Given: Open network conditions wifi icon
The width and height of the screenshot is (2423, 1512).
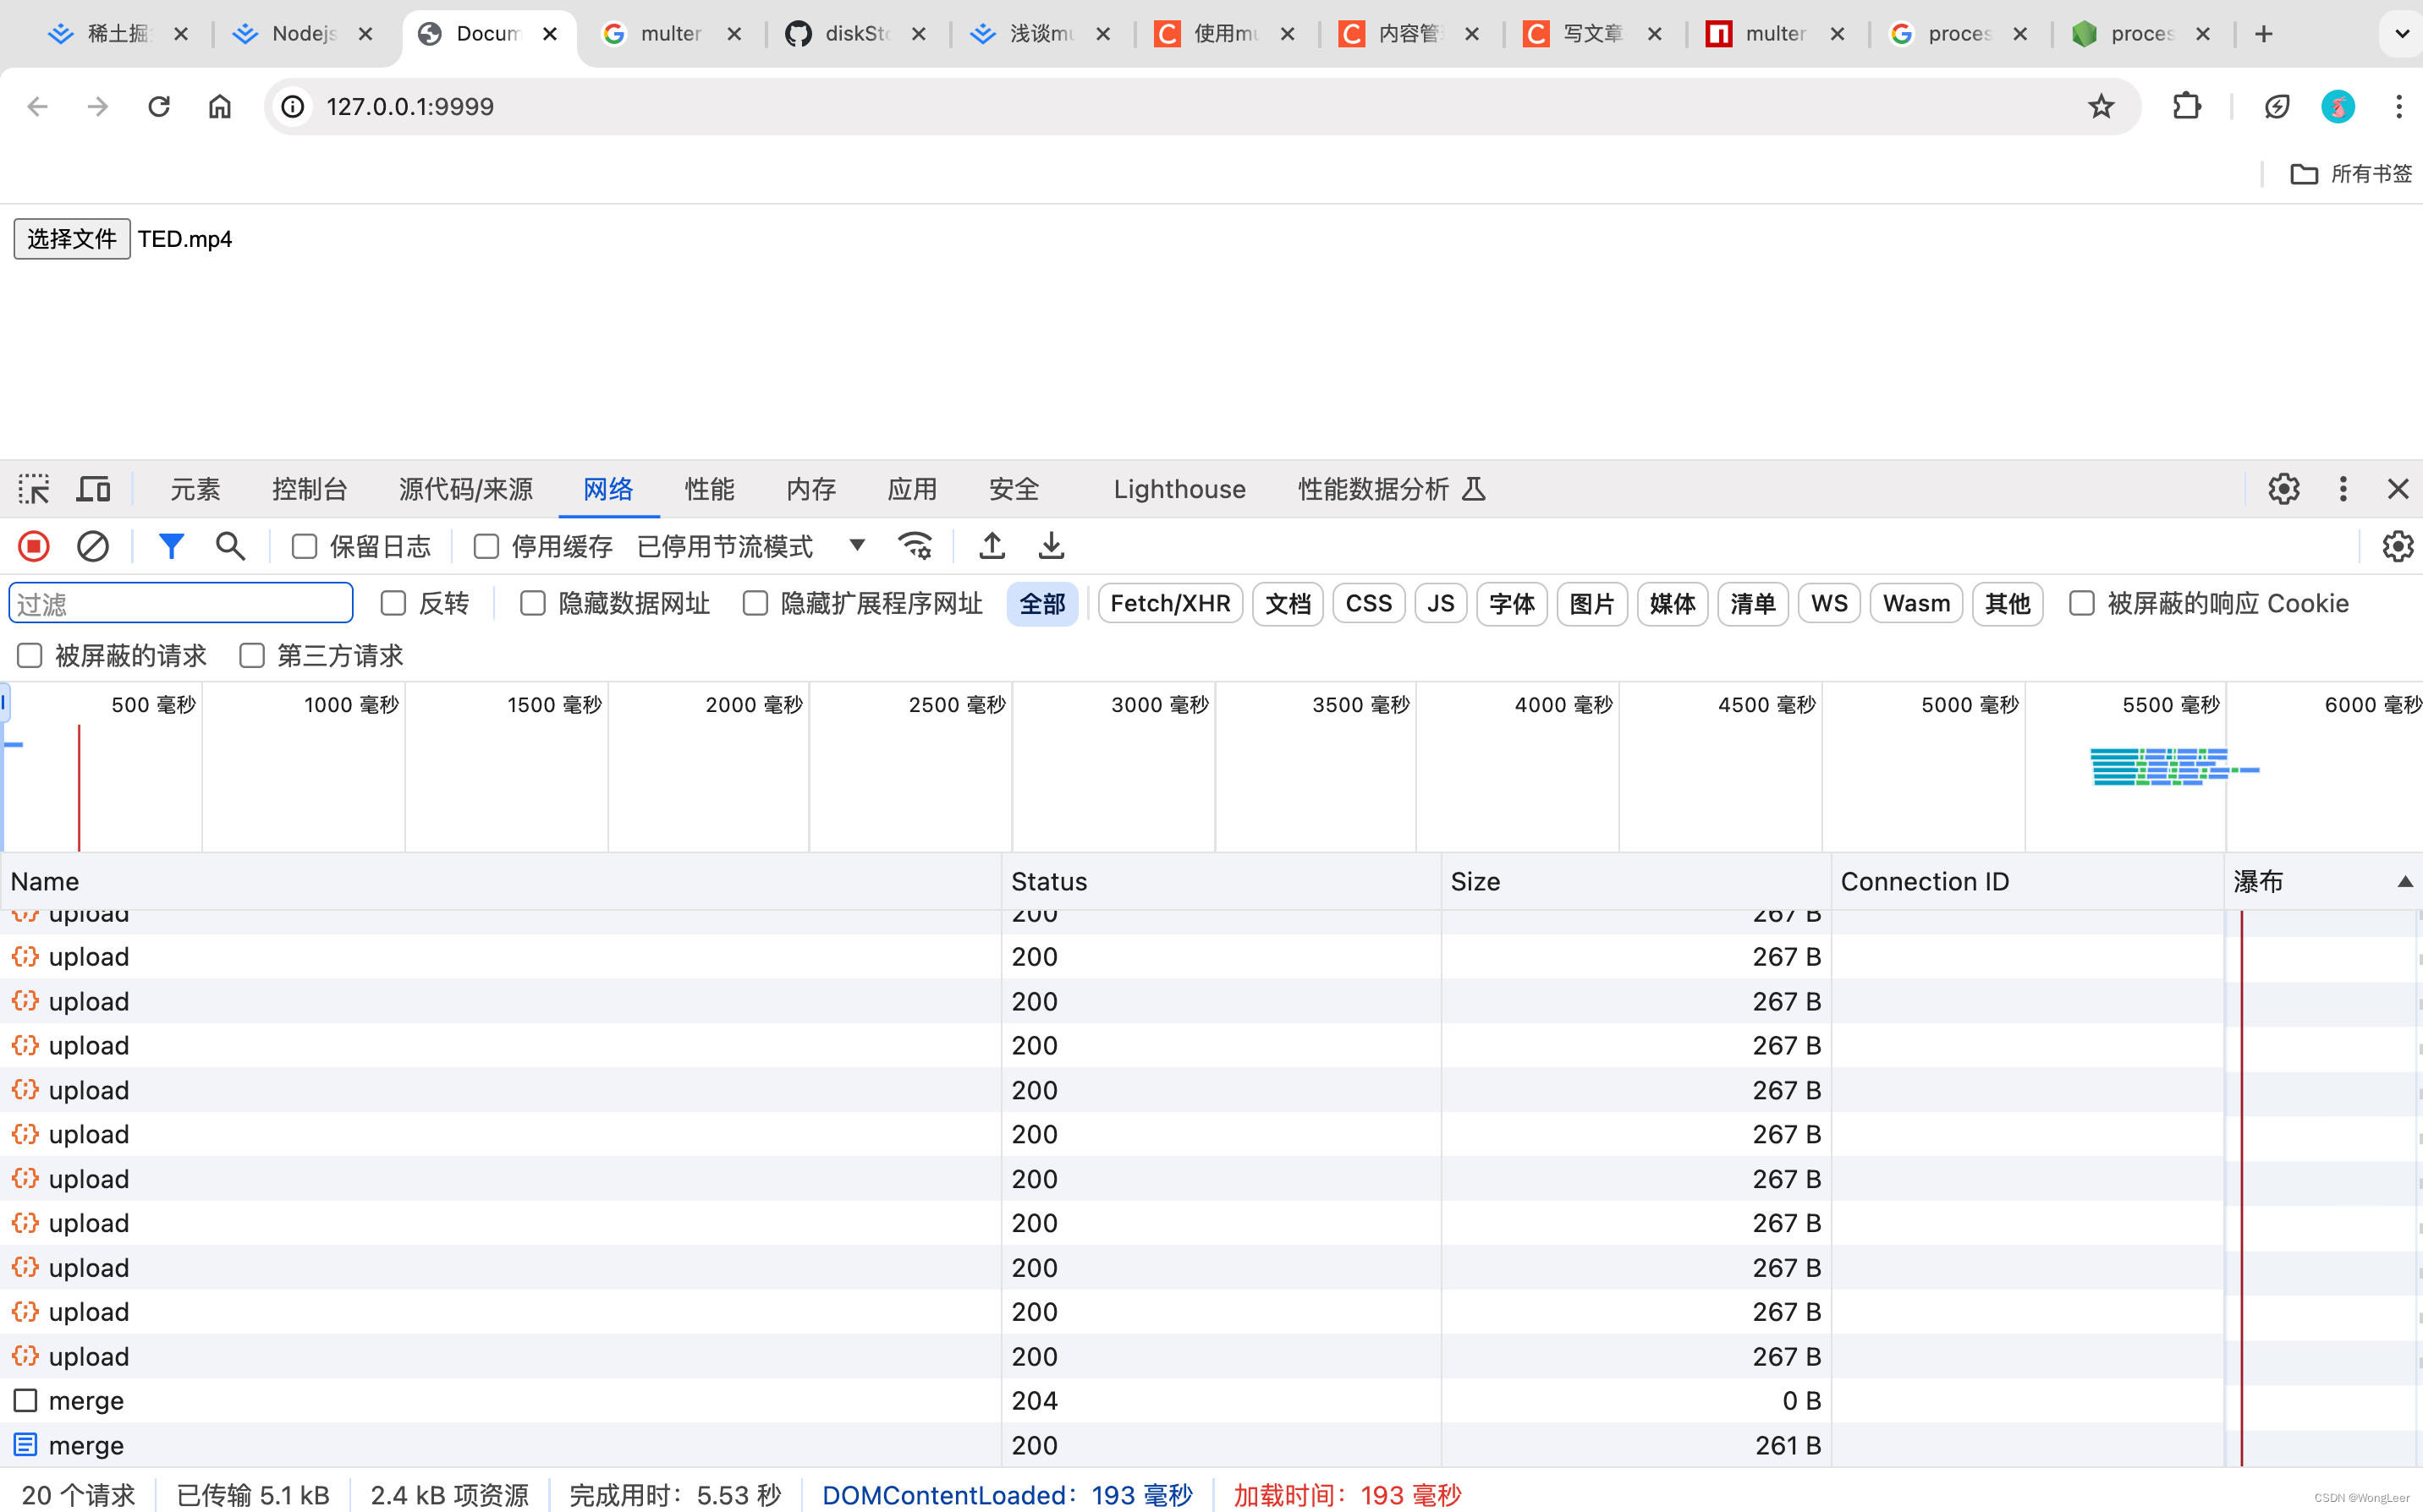Looking at the screenshot, I should point(915,546).
